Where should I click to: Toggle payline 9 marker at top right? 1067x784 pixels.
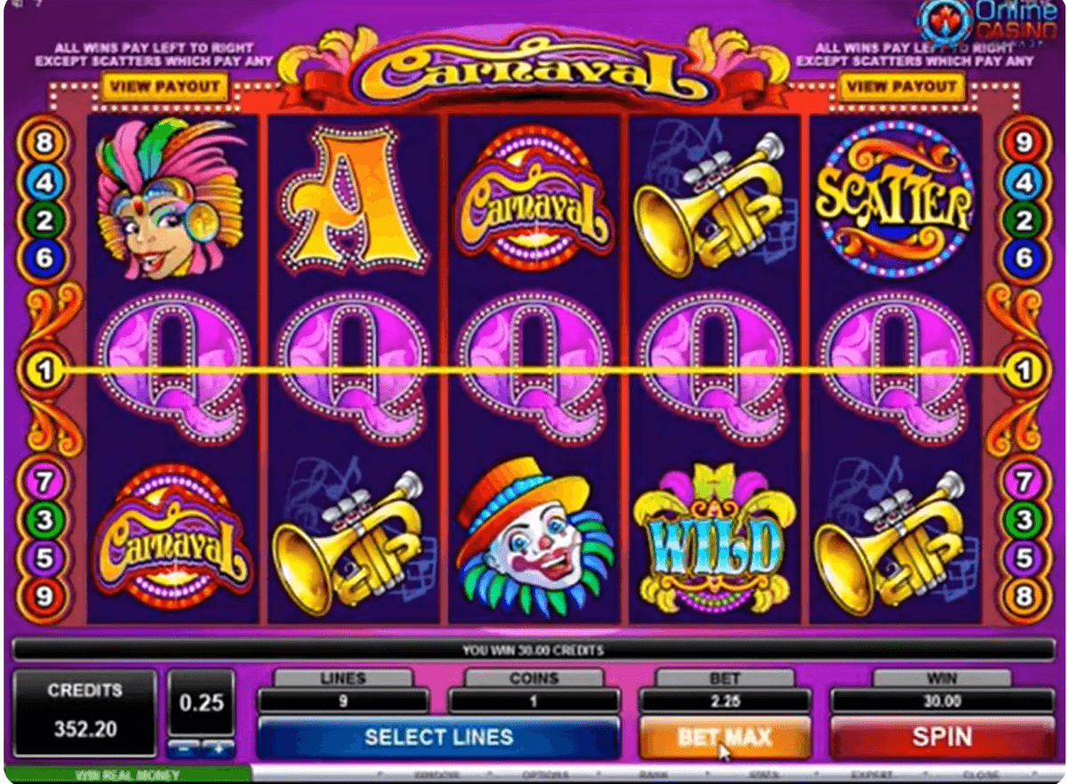pyautogui.click(x=1023, y=141)
